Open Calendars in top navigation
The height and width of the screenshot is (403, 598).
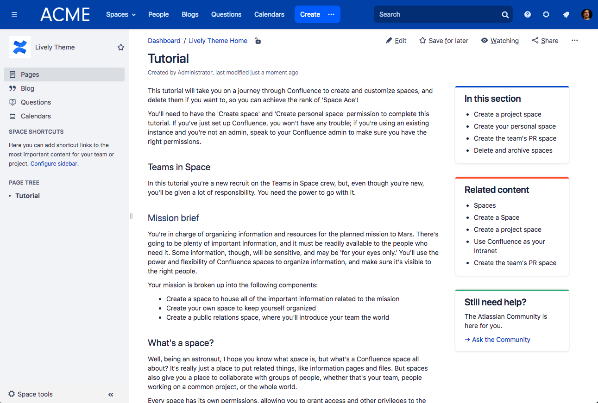[x=269, y=14]
